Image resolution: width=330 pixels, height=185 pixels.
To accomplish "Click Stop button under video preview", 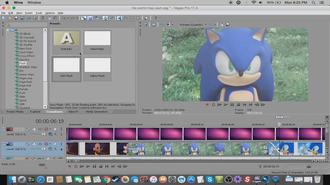I will click(x=238, y=105).
